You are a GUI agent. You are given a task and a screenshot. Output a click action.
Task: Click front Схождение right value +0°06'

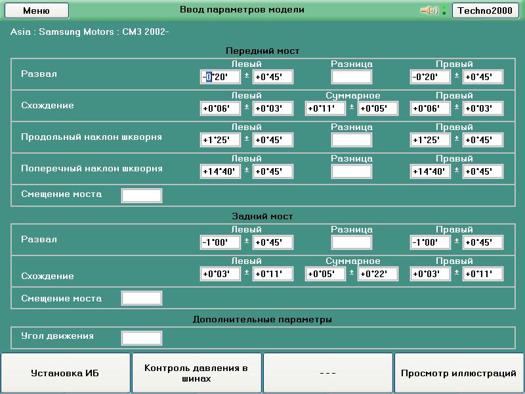(x=430, y=108)
